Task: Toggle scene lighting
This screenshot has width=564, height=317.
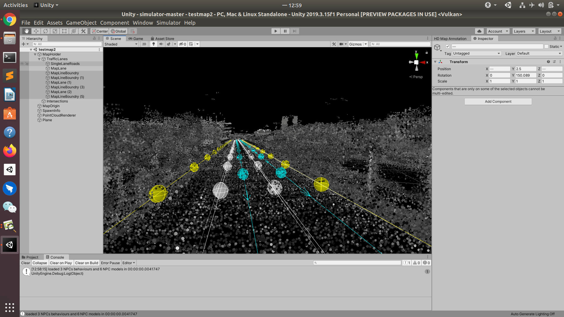Action: [153, 44]
